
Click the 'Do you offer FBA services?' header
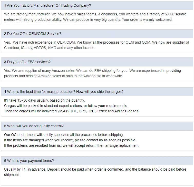point(97,62)
